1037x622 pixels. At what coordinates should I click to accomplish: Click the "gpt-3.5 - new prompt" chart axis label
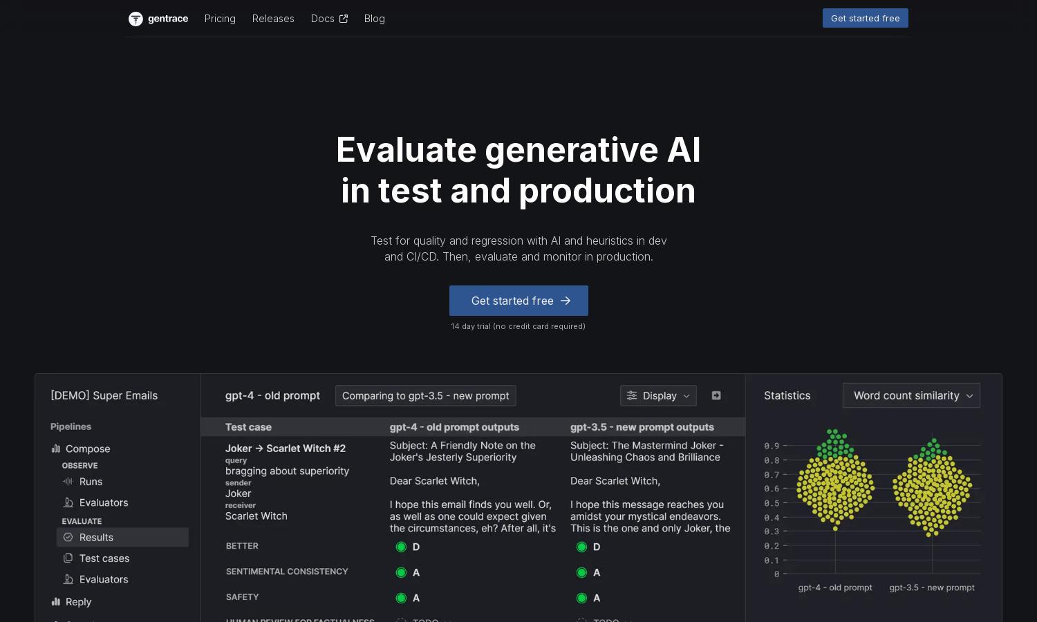932,587
